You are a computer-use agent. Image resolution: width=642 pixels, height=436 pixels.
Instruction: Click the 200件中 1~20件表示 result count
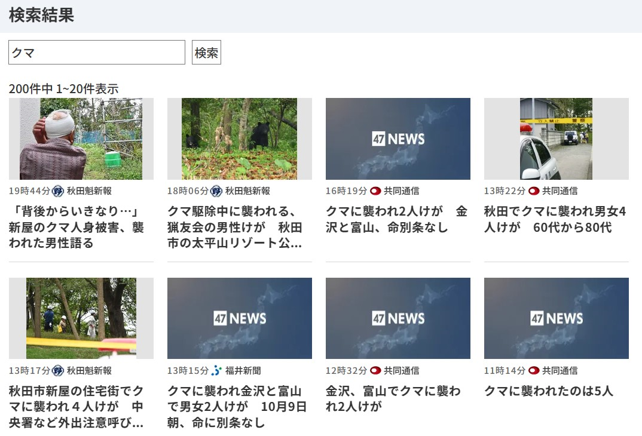point(63,89)
